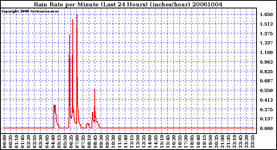
Task: Click the 23:55 time label
Action: coord(252,142)
